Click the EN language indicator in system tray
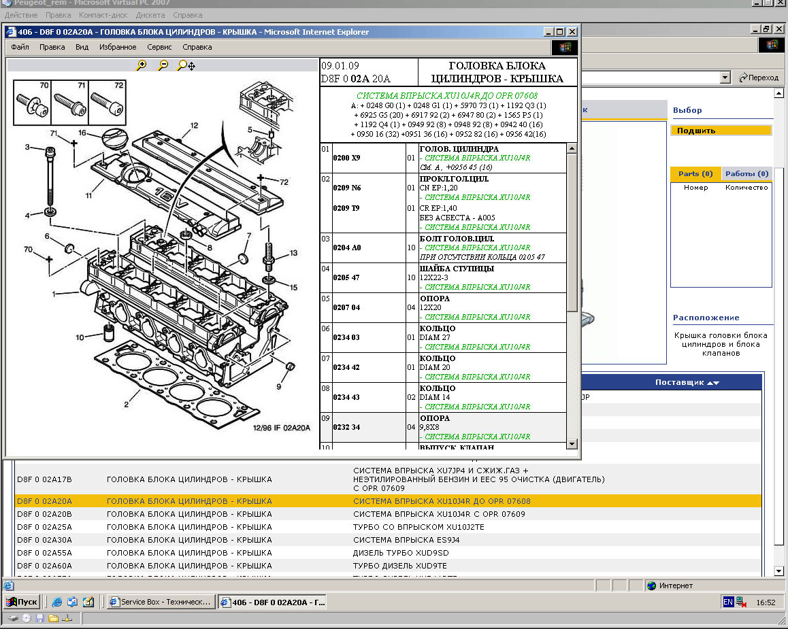 [x=727, y=602]
